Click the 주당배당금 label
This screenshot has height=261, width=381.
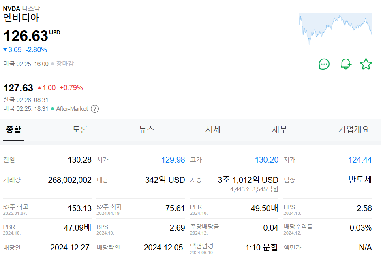(205, 227)
